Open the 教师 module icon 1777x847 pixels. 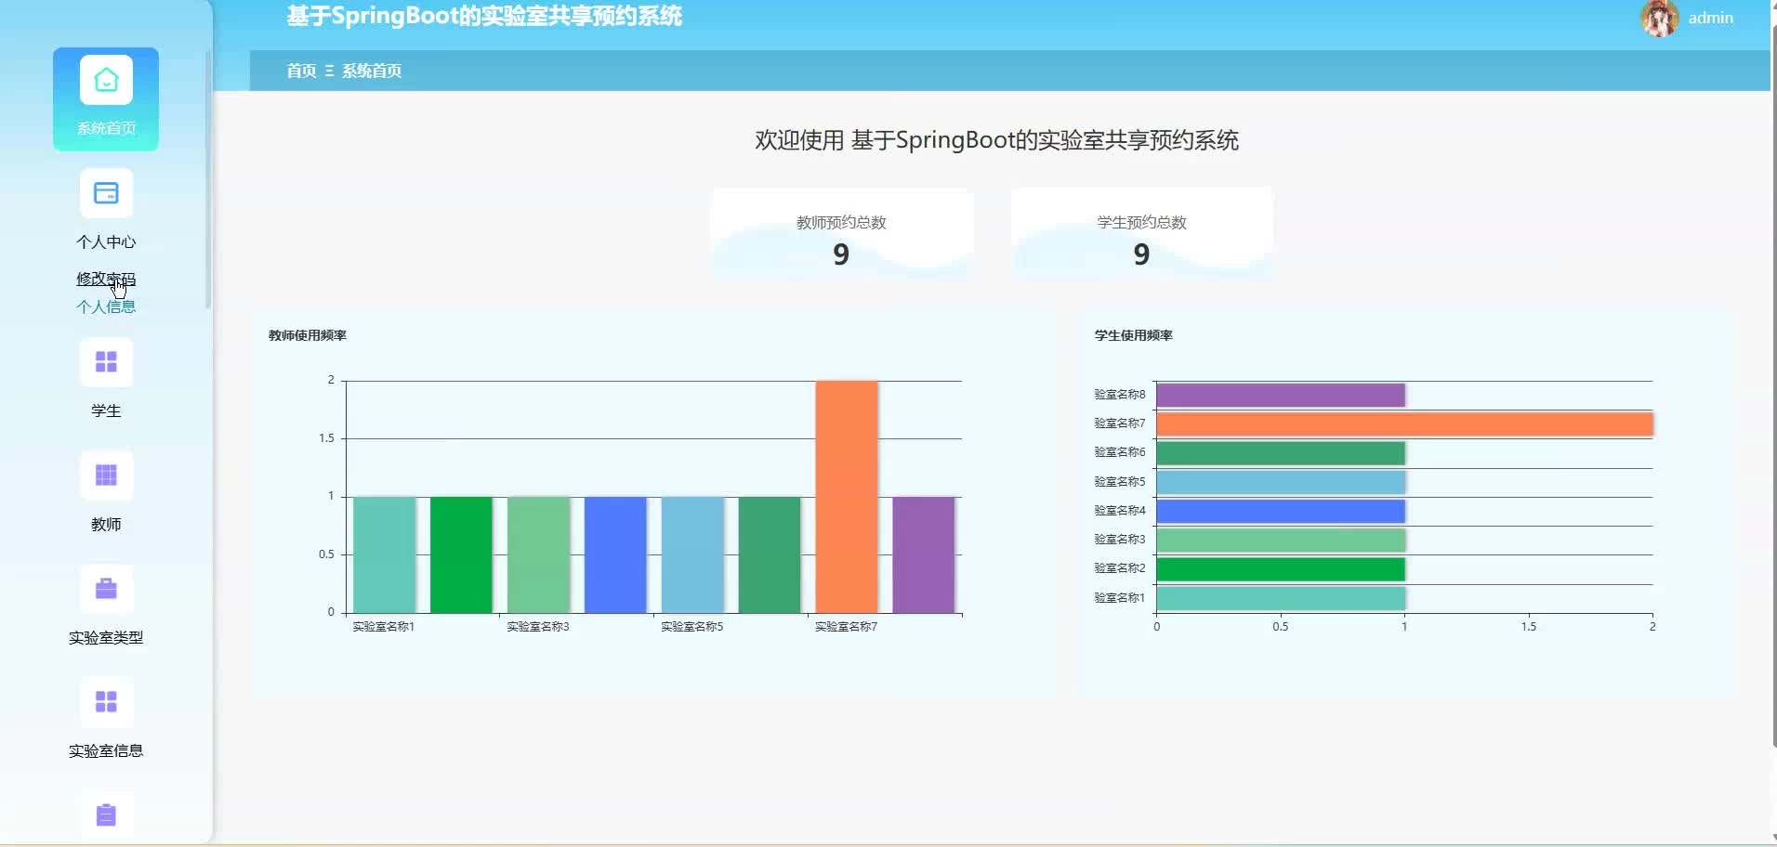106,476
